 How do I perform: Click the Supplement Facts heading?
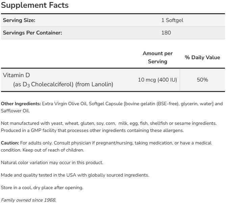(35, 5)
